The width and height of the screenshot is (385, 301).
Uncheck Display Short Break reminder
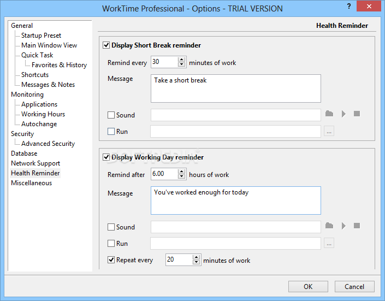106,45
